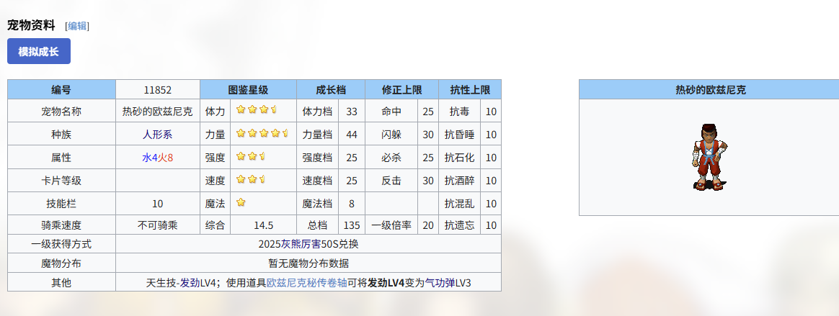839x316 pixels.
Task: Select the 不可骑乘 cell
Action: click(158, 225)
